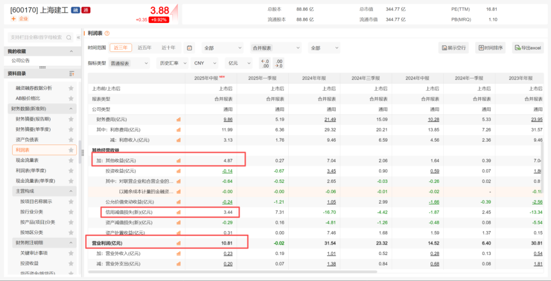Click the 时间排序 button

point(490,48)
